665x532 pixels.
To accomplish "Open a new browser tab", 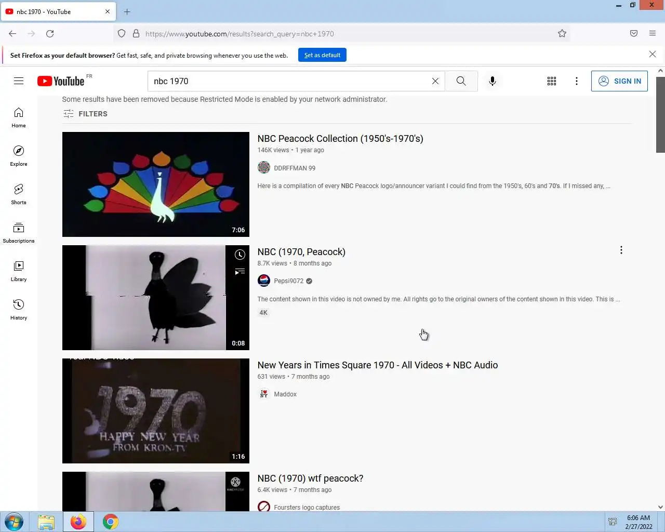I will point(127,11).
